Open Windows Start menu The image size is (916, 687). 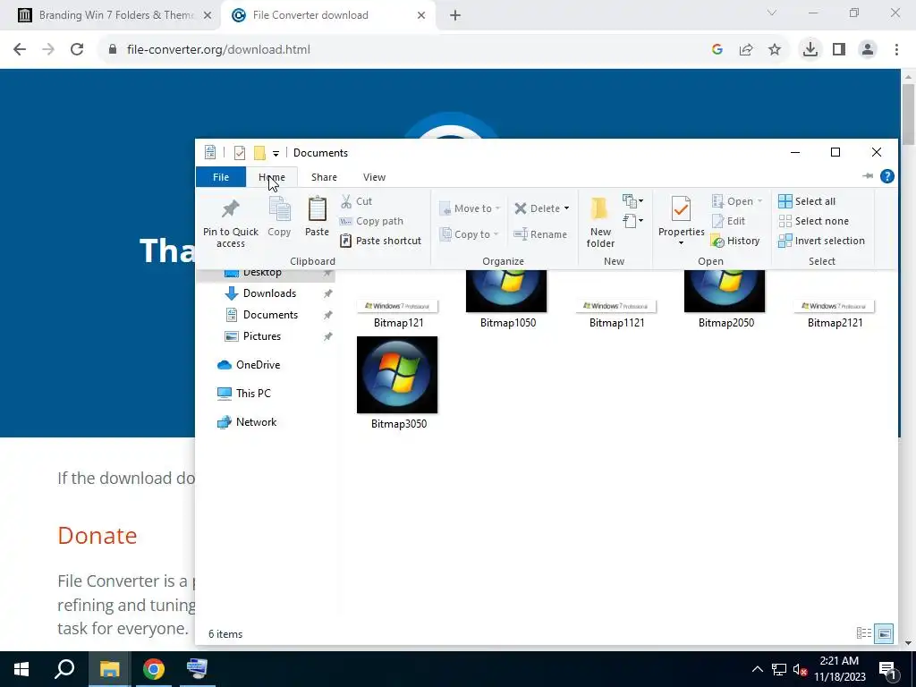click(21, 669)
